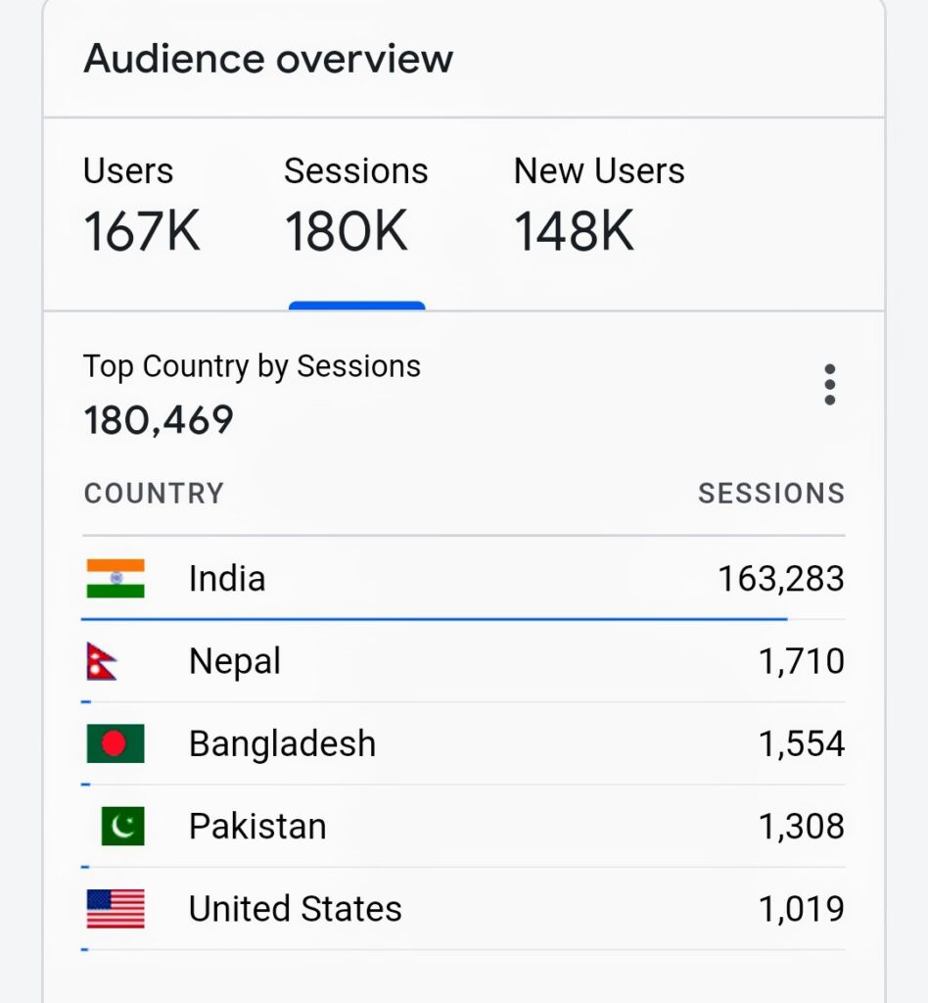Open the Bangladesh country entry
Viewport: 928px width, 1003px height.
[282, 743]
